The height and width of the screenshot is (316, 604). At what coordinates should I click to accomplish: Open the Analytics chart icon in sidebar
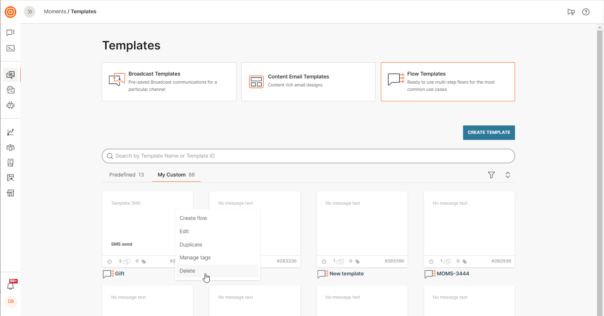[x=10, y=132]
